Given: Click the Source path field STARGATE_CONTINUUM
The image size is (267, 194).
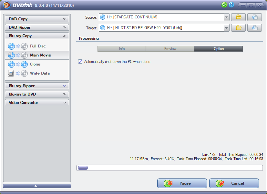Looking at the screenshot, I should (161, 17).
